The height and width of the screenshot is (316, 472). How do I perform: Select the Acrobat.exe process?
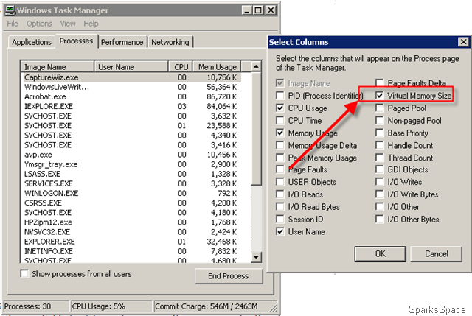[x=132, y=96]
